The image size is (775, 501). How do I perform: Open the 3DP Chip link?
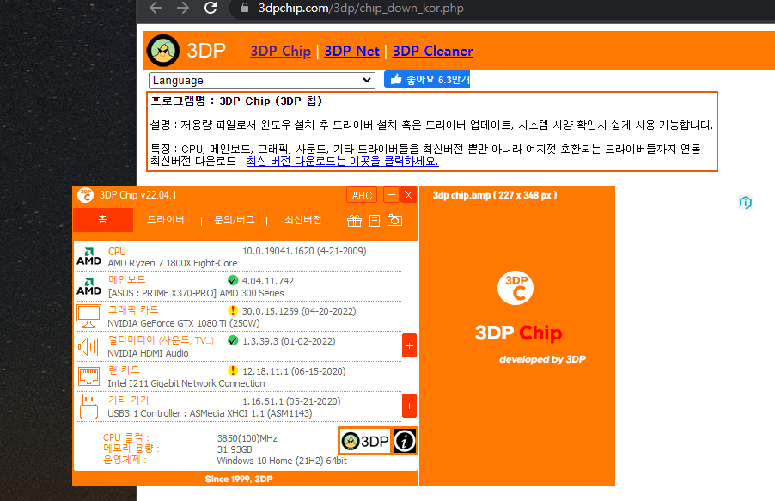point(280,51)
